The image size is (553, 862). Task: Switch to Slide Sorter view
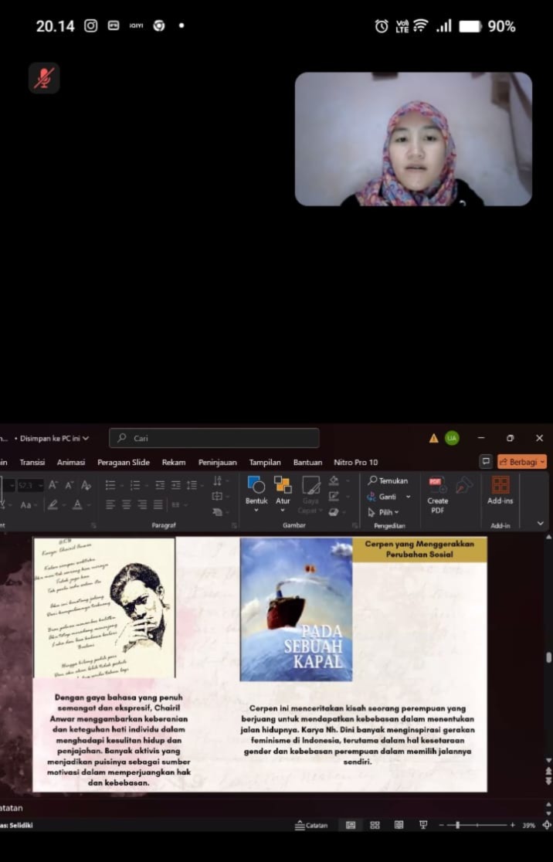(x=375, y=825)
